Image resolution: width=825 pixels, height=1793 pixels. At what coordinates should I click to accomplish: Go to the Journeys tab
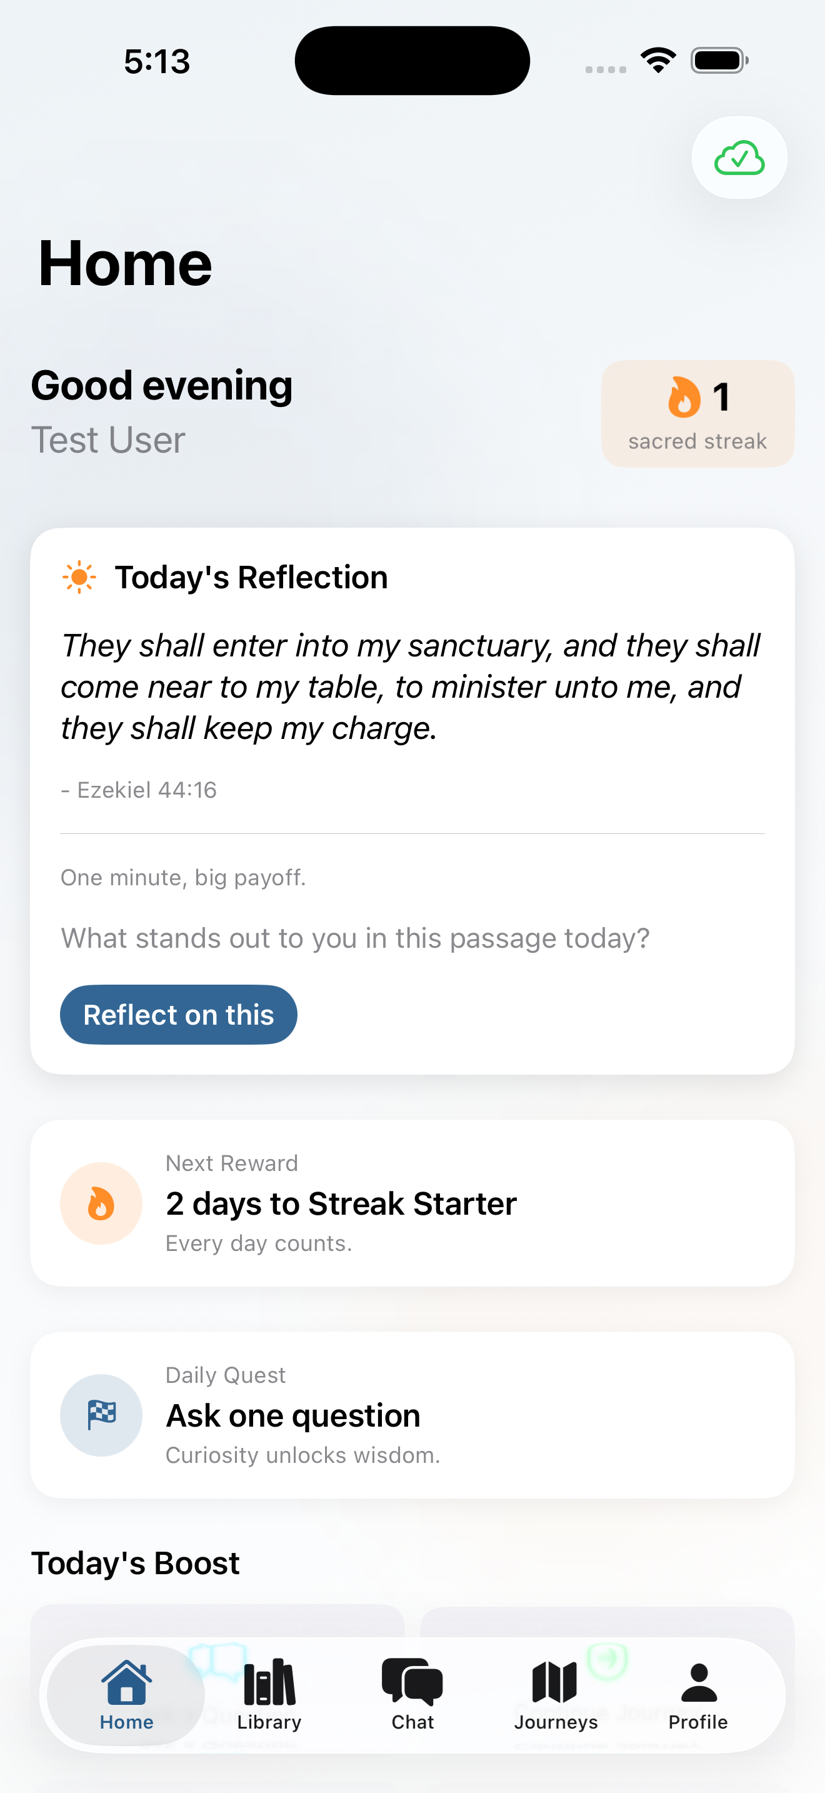pyautogui.click(x=555, y=1695)
